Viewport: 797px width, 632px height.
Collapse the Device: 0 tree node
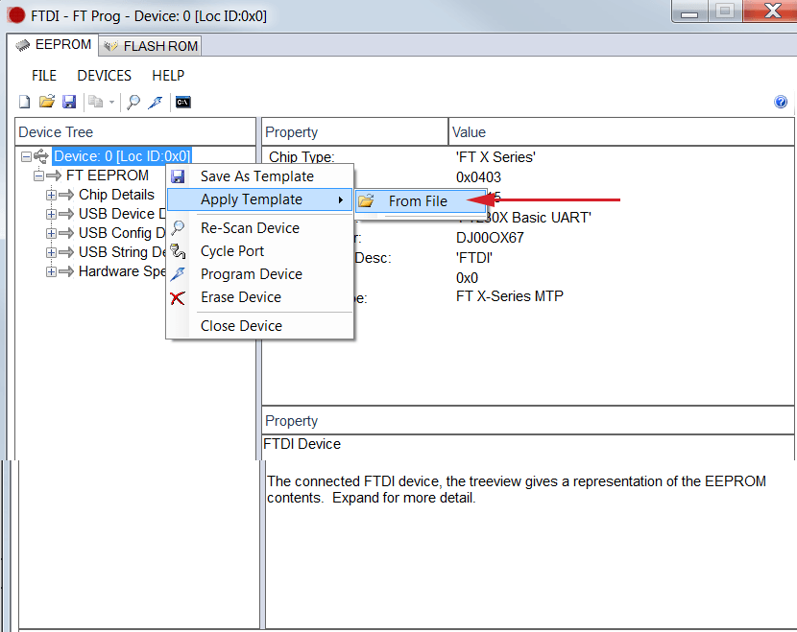click(x=26, y=156)
